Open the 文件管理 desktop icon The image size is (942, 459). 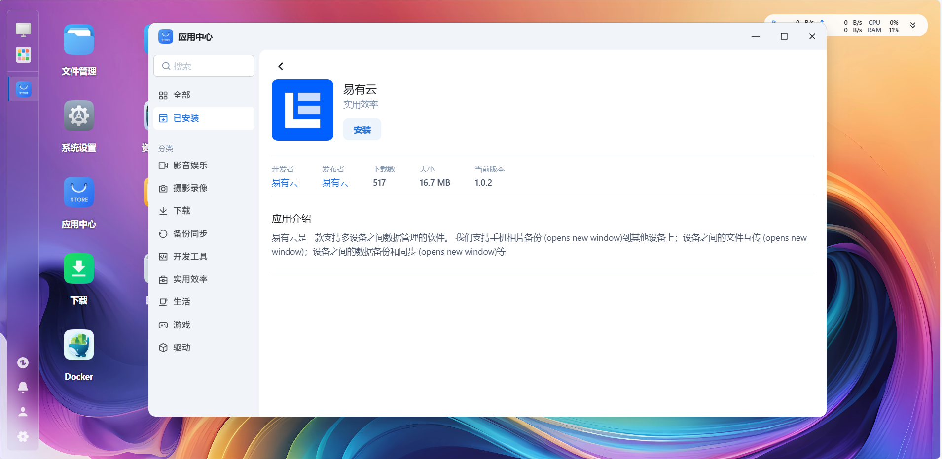click(x=79, y=40)
